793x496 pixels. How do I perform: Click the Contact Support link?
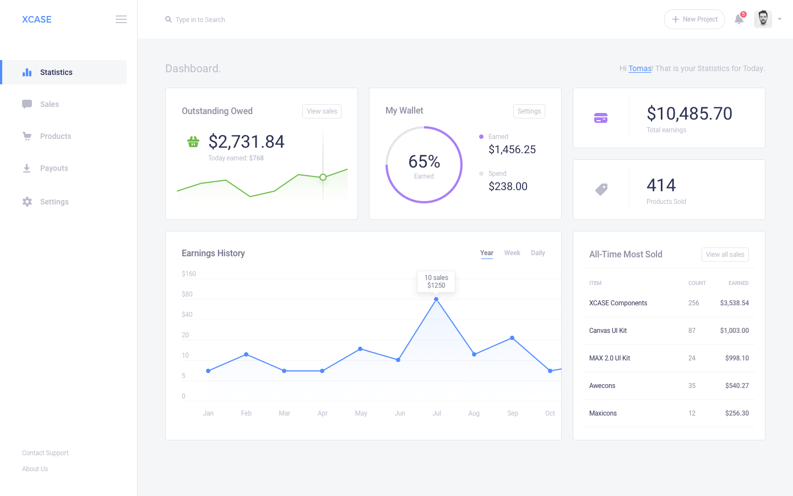[45, 453]
